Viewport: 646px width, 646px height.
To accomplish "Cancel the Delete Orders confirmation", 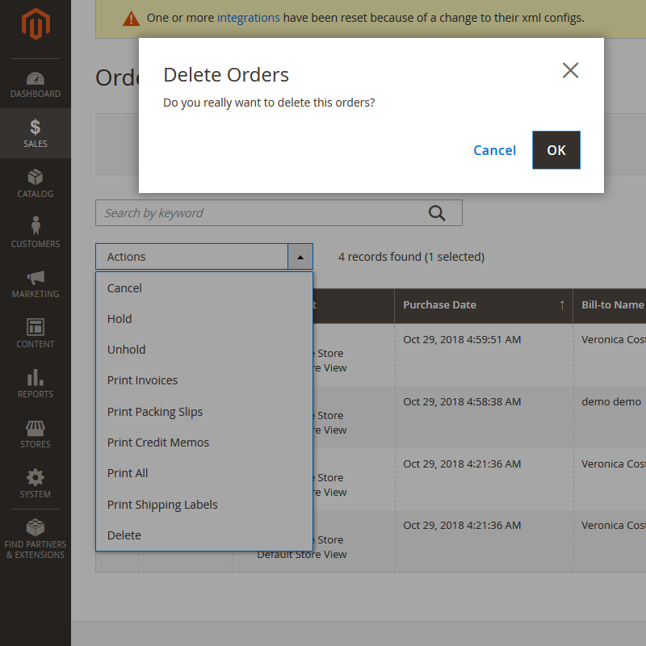I will (494, 150).
